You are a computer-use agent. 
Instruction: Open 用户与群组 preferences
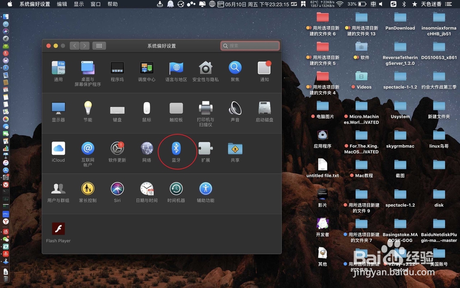[58, 188]
